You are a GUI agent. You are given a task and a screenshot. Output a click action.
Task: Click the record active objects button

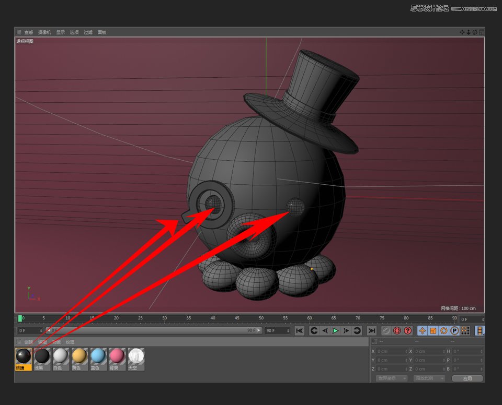point(386,330)
